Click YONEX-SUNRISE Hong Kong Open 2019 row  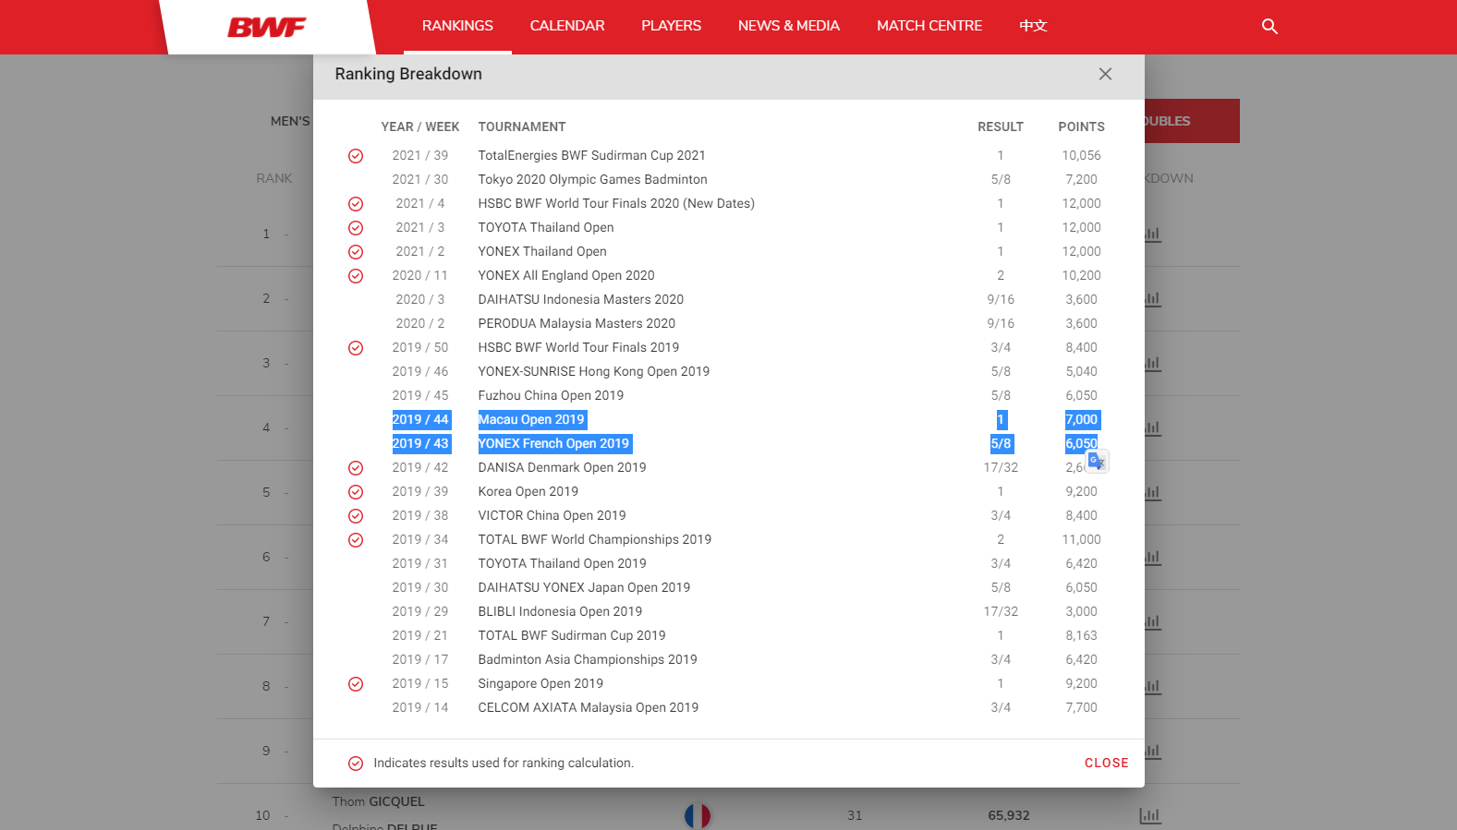728,371
